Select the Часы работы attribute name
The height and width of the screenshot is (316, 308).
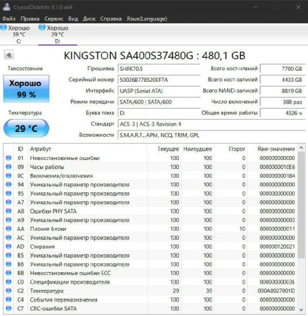[x=47, y=167]
